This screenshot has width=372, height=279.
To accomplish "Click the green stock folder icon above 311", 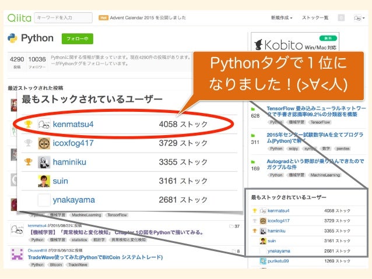I will (253, 136).
